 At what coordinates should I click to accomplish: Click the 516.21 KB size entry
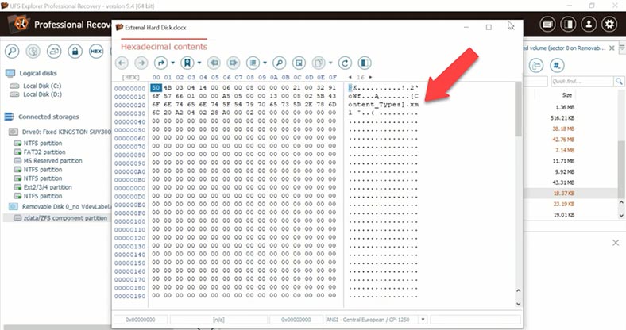point(562,118)
